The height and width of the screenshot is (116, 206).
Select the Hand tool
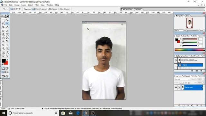(x=3, y=56)
